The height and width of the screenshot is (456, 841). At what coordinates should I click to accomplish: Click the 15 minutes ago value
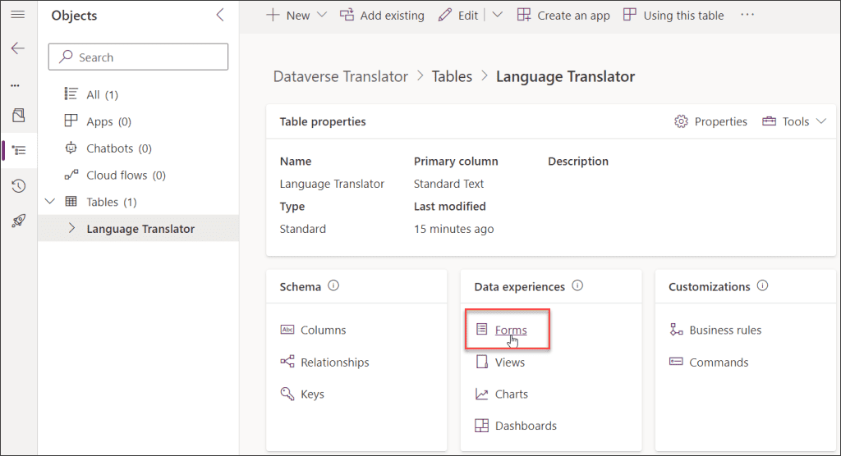pos(453,229)
